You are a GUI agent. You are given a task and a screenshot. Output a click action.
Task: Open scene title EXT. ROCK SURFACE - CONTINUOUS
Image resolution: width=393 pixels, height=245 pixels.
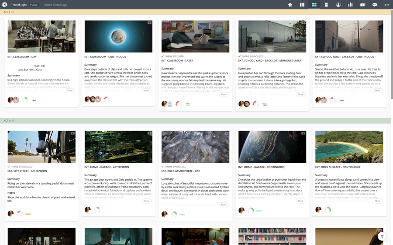coord(338,167)
